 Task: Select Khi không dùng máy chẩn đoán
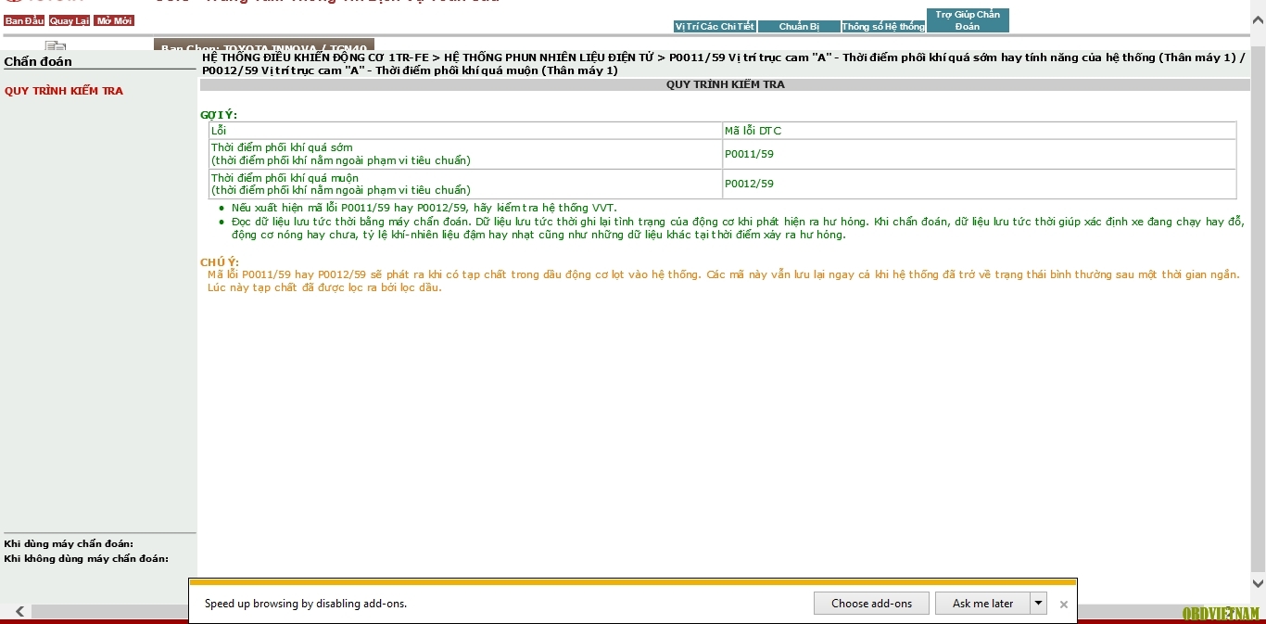click(x=86, y=558)
